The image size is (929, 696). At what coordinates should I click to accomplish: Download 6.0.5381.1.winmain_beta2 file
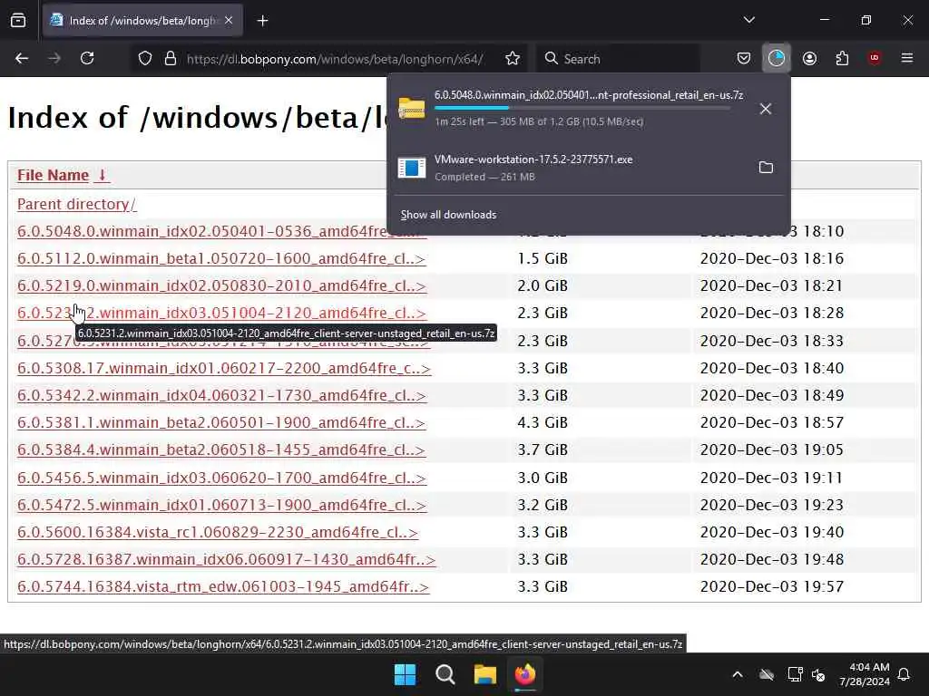(221, 422)
